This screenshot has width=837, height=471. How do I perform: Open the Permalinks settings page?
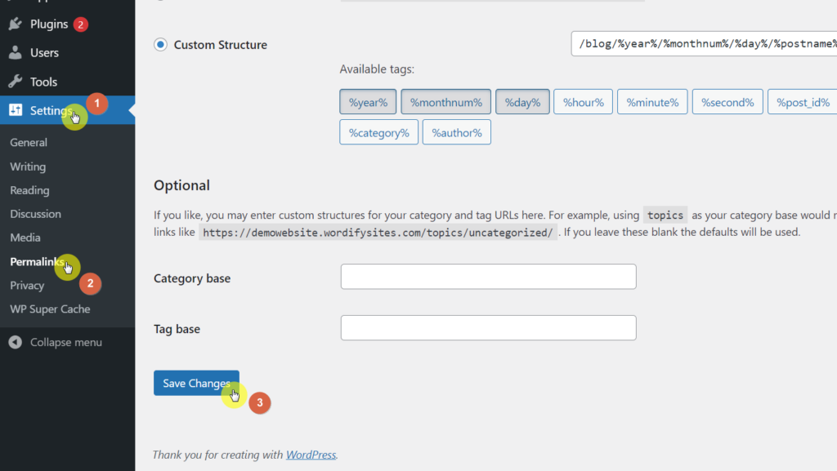click(x=37, y=261)
